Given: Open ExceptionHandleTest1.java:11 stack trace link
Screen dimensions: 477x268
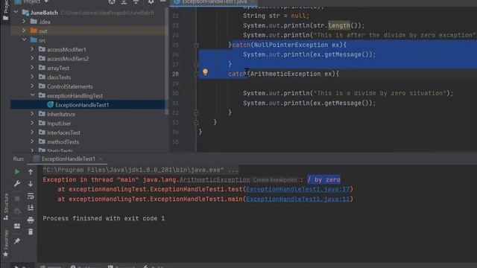Looking at the screenshot, I should [x=298, y=199].
